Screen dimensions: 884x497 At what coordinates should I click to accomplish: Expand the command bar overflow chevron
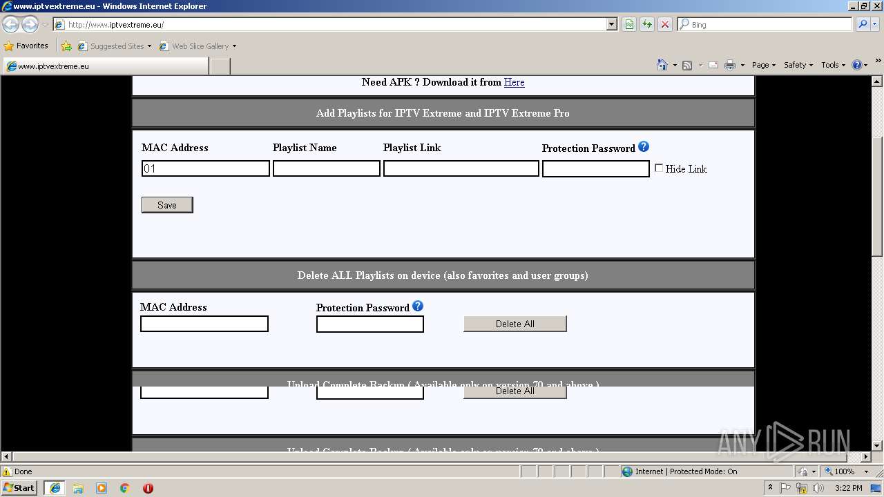coord(878,61)
